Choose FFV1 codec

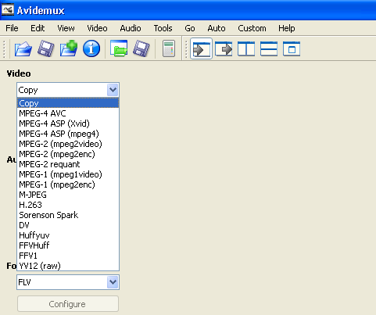[68, 256]
